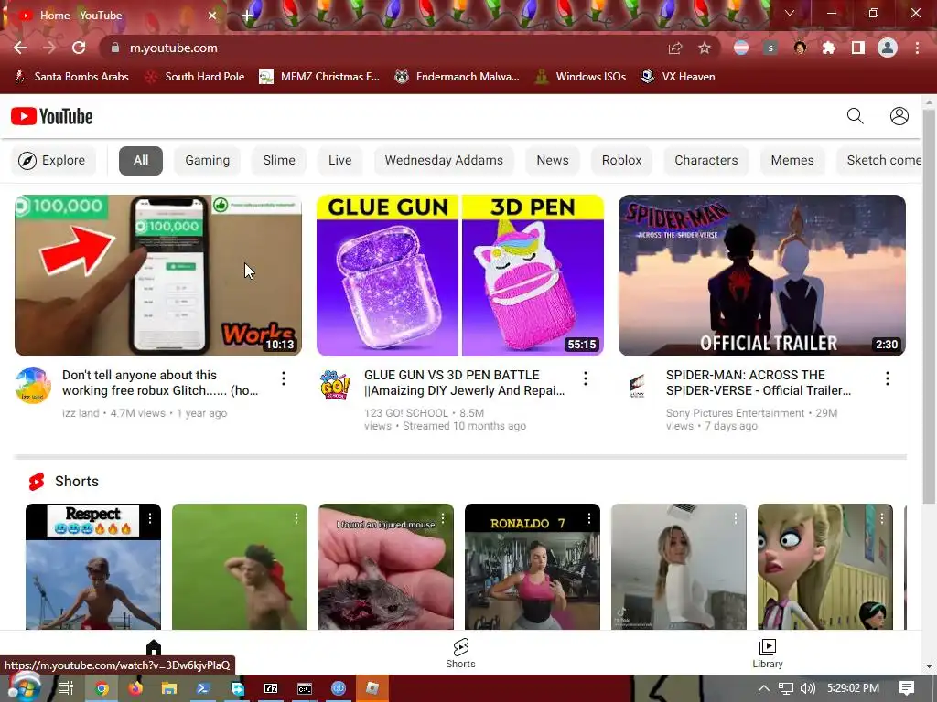This screenshot has height=702, width=937.
Task: Go back with browser back arrow
Action: coord(20,48)
